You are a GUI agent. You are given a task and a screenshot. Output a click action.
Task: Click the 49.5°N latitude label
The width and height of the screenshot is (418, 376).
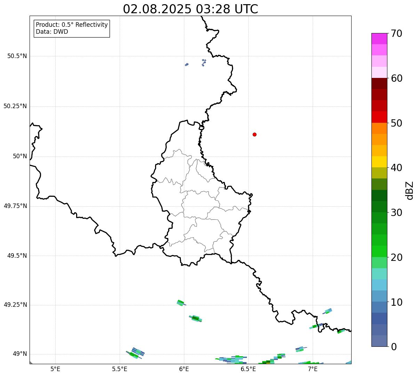(x=17, y=256)
